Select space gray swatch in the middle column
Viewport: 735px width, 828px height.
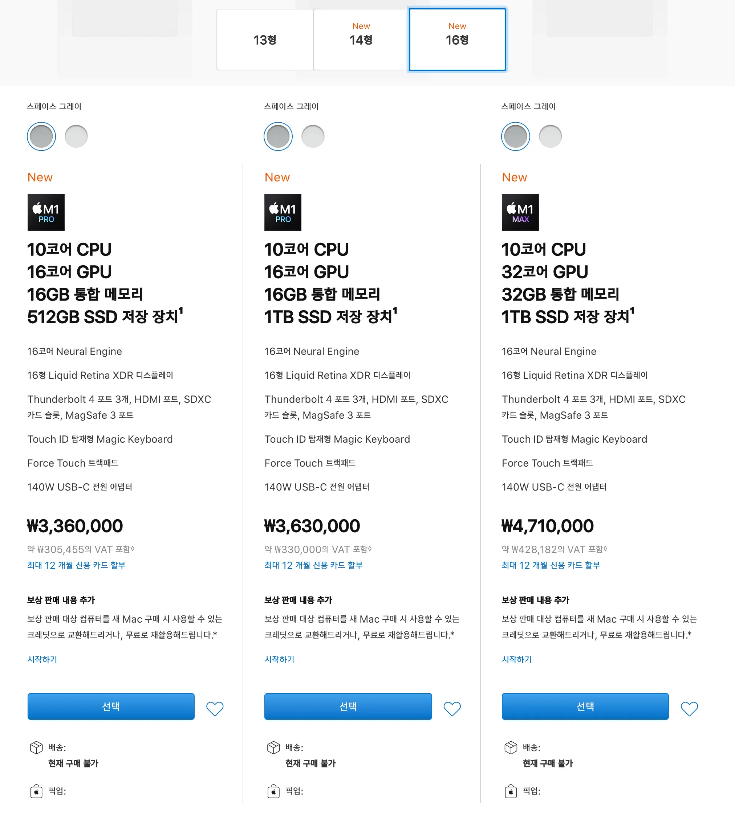[x=278, y=136]
